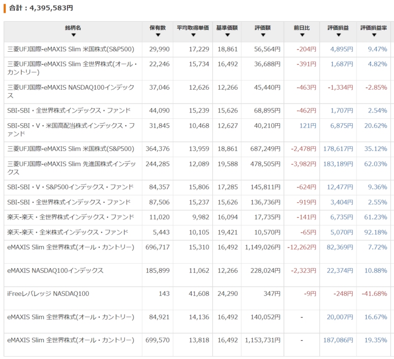Click 評価損益 value 4,895円
This screenshot has width=394, height=359.
[x=342, y=49]
